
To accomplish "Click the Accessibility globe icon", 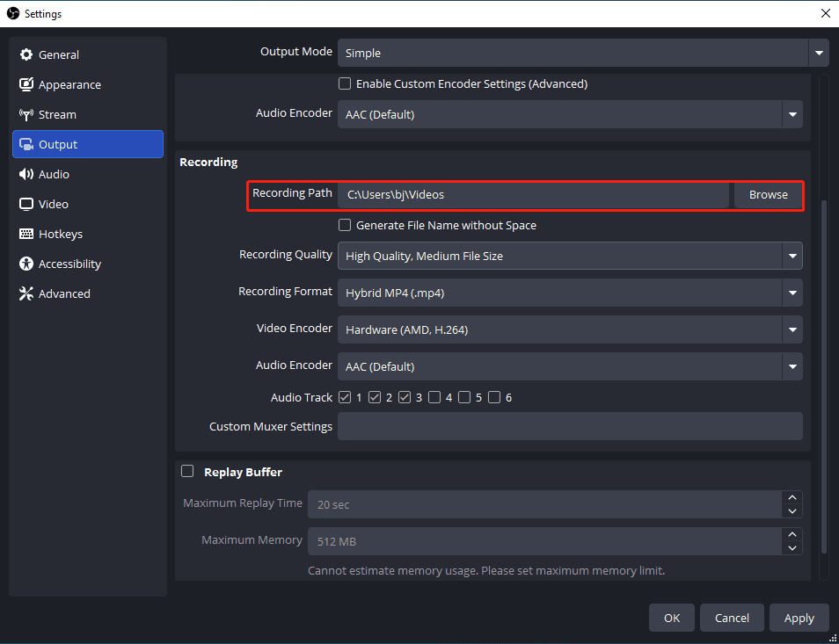I will 26,264.
